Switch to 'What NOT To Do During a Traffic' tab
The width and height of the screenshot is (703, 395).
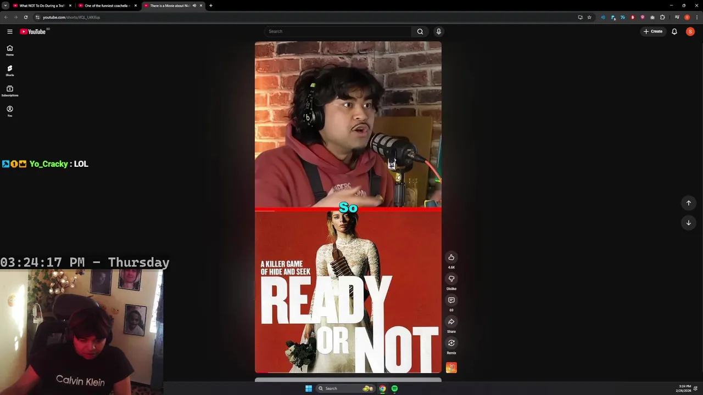coord(42,5)
